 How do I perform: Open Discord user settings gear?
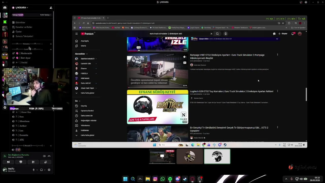(49, 170)
